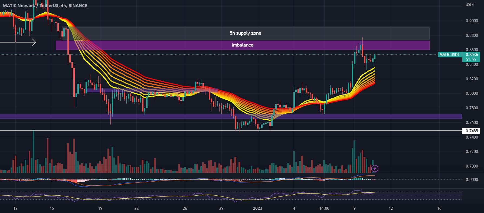Click the 29 date label on time axis

click(x=221, y=208)
